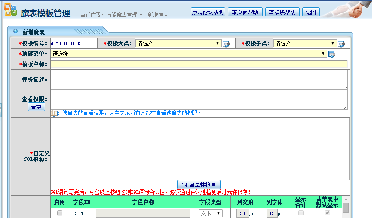The height and width of the screenshot is (218, 372).
Task: Click the edit icon beside 模板子类 dropdown
Action: [x=341, y=44]
